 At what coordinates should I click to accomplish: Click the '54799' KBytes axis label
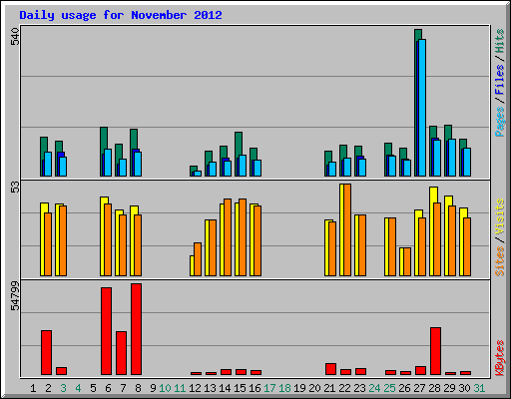pyautogui.click(x=15, y=296)
